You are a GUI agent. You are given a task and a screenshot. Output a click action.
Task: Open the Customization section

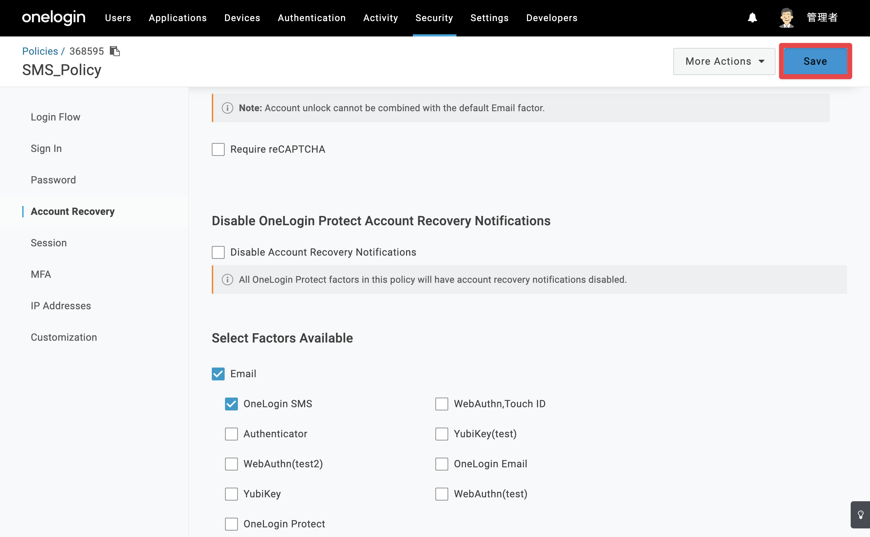(64, 338)
